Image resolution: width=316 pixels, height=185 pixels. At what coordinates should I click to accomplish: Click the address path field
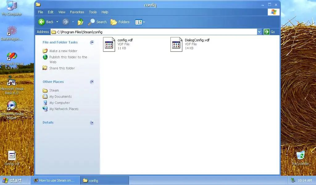[x=154, y=32]
